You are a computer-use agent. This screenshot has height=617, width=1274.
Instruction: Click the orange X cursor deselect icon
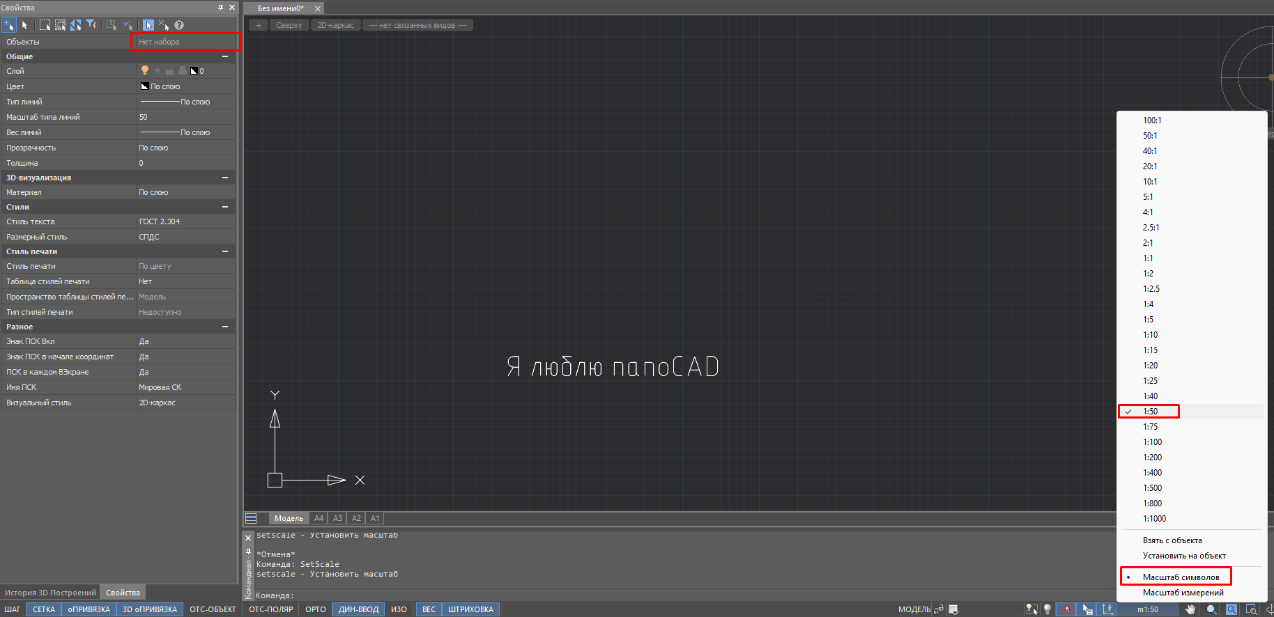tap(164, 25)
